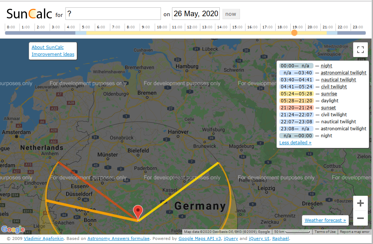The width and height of the screenshot is (373, 244).
Task: Click Bremen on the map
Action: pos(147,93)
